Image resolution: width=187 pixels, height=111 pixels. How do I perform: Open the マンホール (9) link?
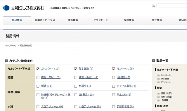[125, 69]
